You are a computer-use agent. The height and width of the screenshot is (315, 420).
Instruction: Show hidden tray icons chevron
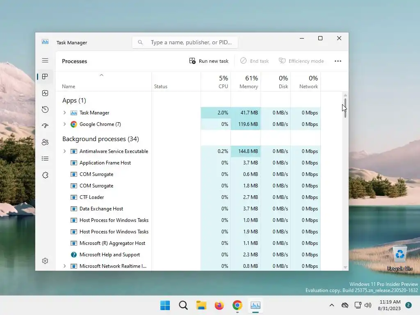331,305
